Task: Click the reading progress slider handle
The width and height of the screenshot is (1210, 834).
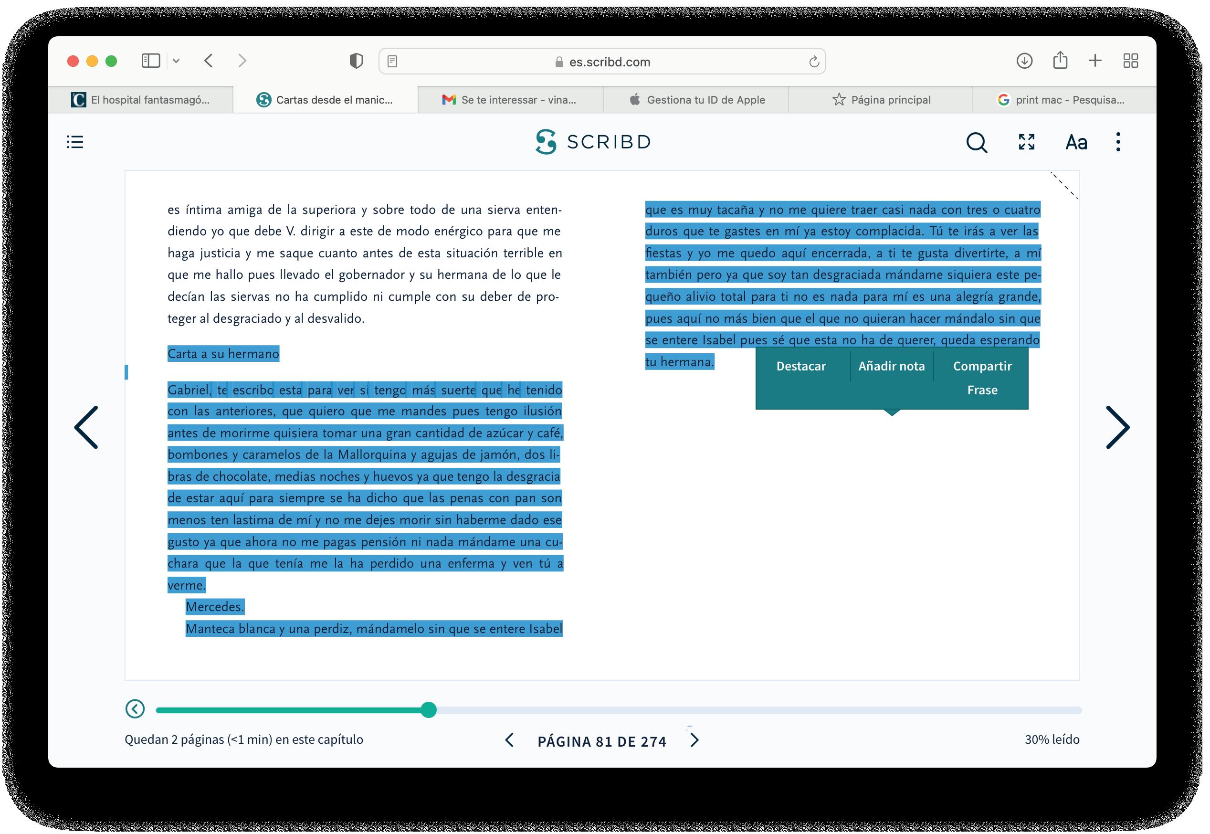Action: click(x=429, y=709)
